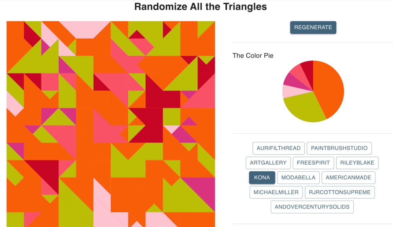Viewport: 393px width, 227px height.
Task: Click the selected KONA palette button
Action: click(x=262, y=178)
